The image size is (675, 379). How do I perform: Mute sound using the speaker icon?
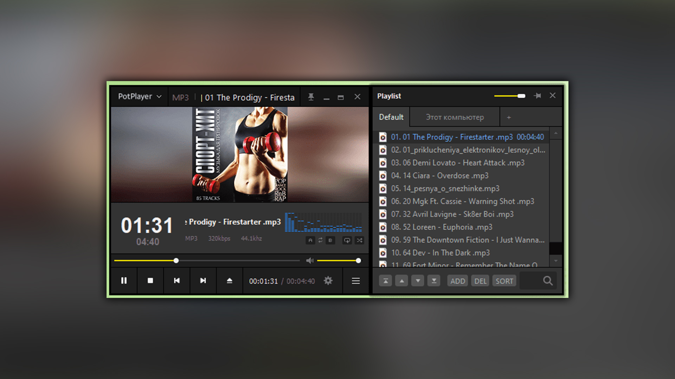pos(309,260)
